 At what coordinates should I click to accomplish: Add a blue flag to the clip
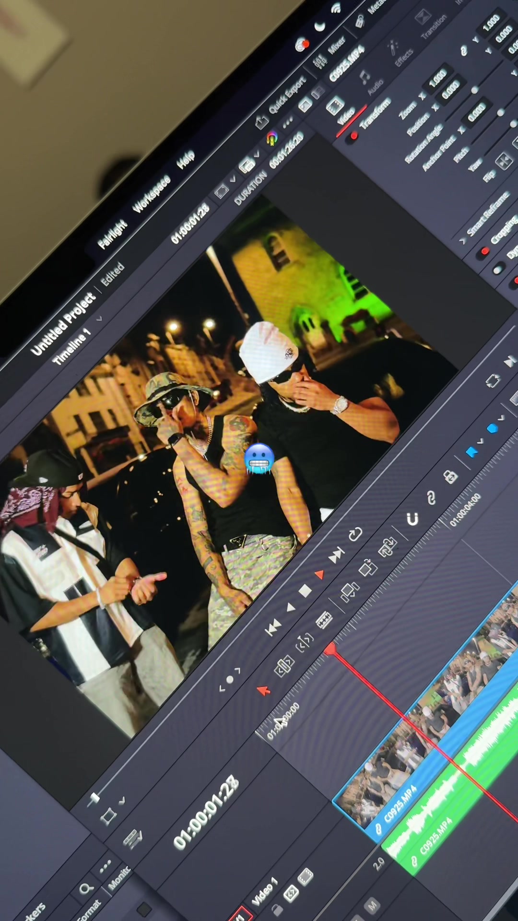click(471, 452)
